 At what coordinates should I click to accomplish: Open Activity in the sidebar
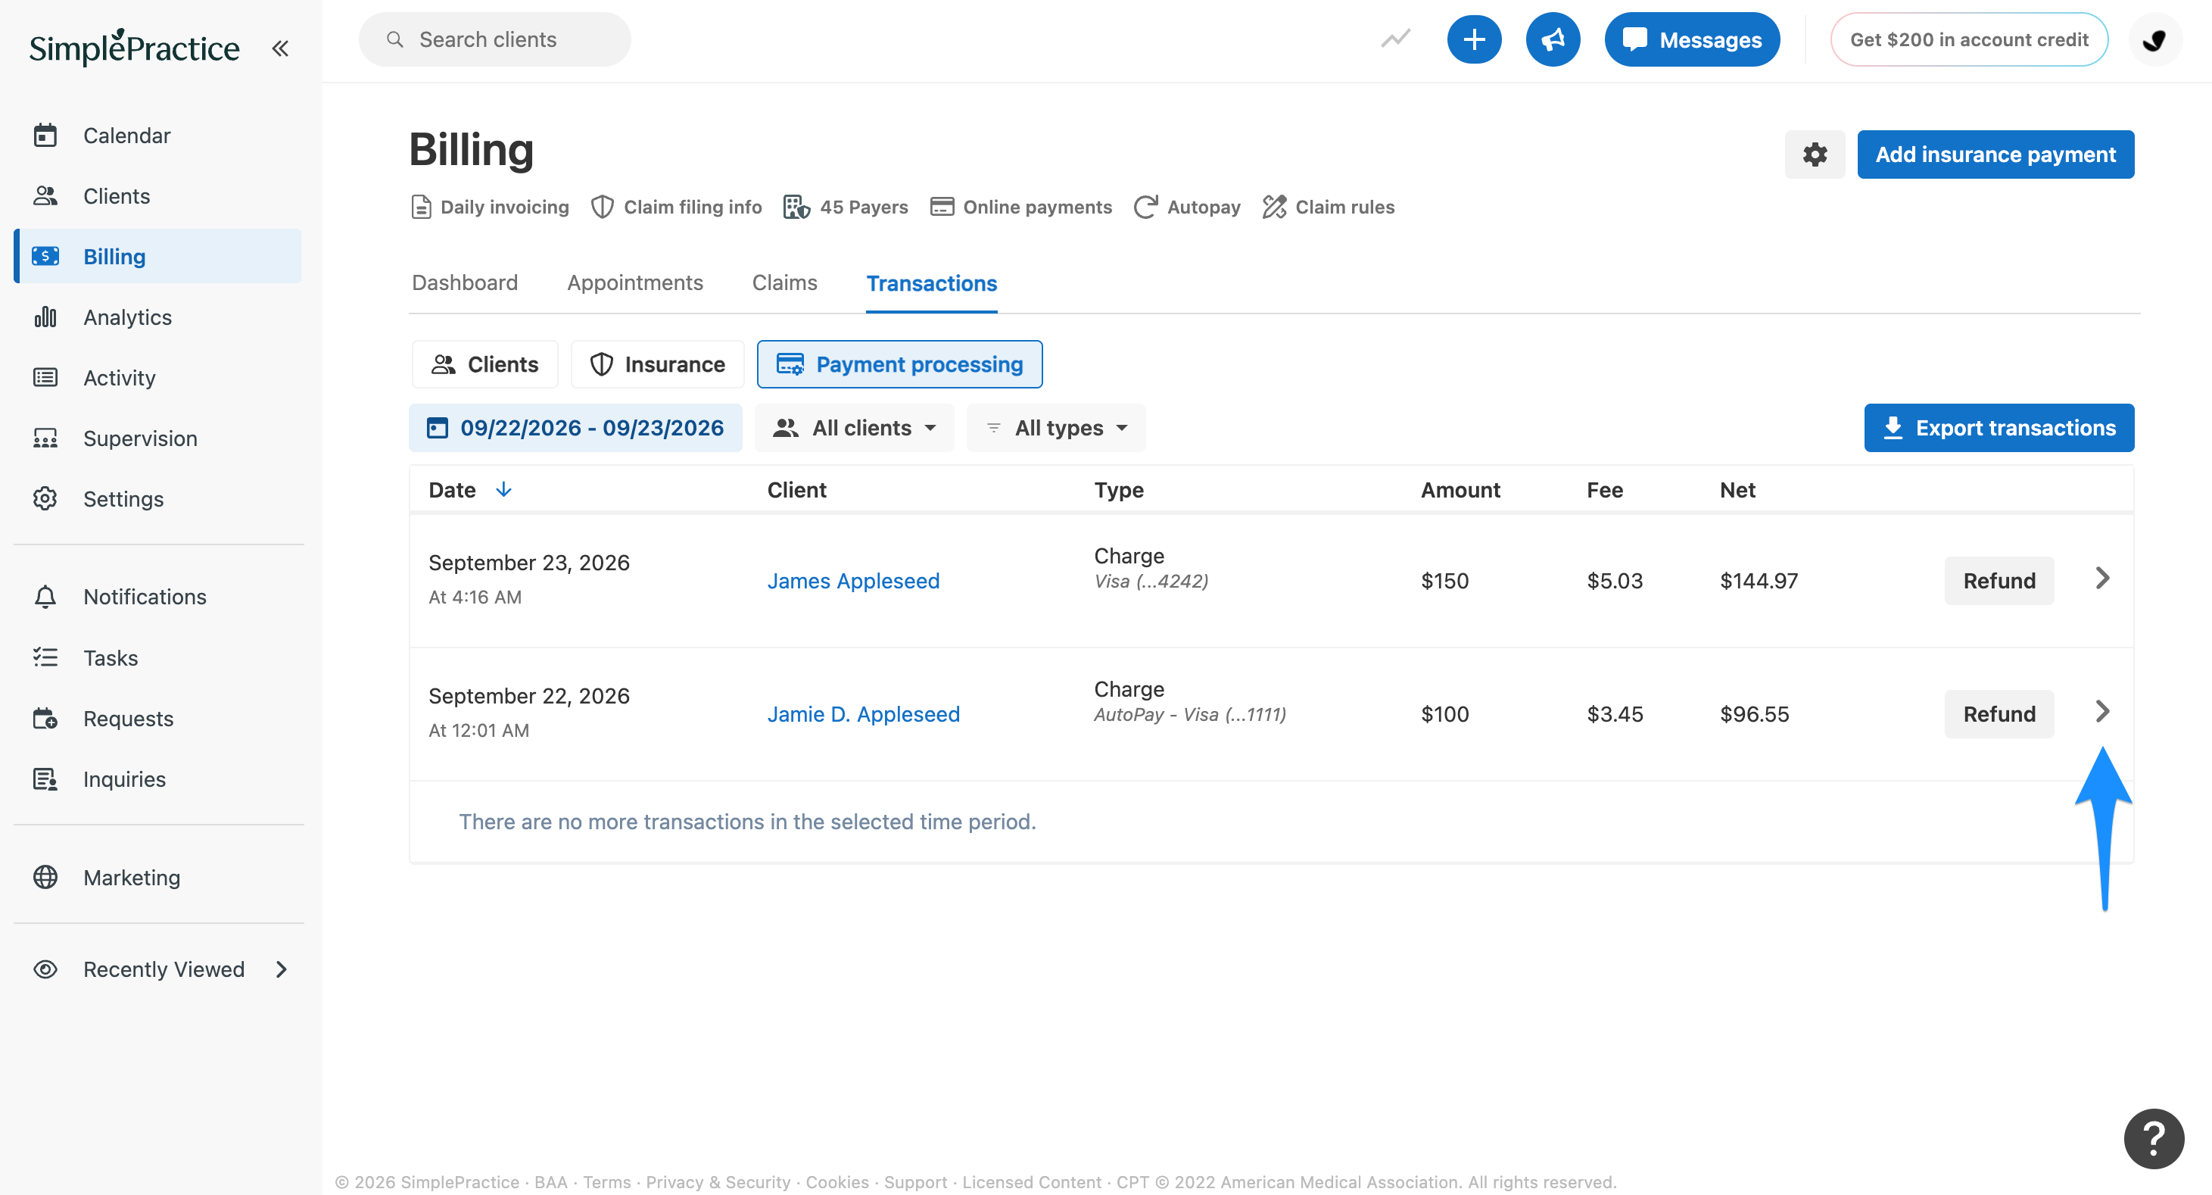pos(120,377)
